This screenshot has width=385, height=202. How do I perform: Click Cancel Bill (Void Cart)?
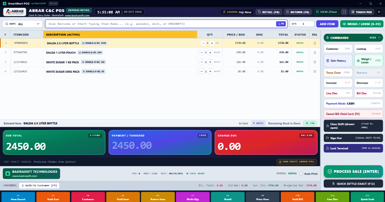tap(353, 114)
